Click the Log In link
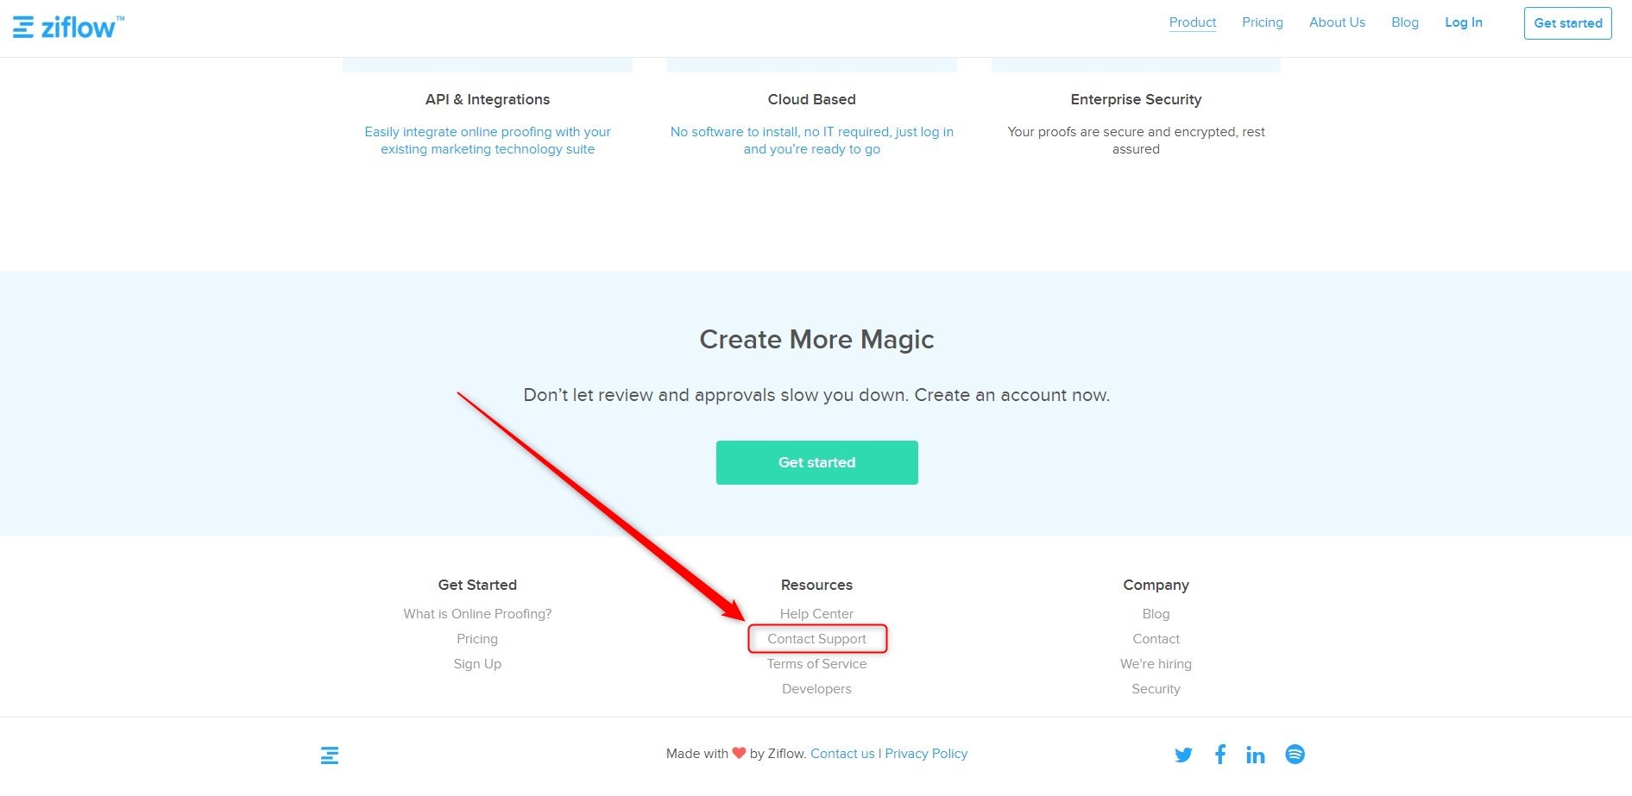Viewport: 1632px width, 796px height. coord(1463,22)
